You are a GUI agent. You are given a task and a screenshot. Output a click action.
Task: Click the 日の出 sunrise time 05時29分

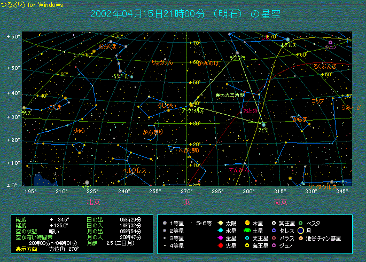tap(130, 219)
